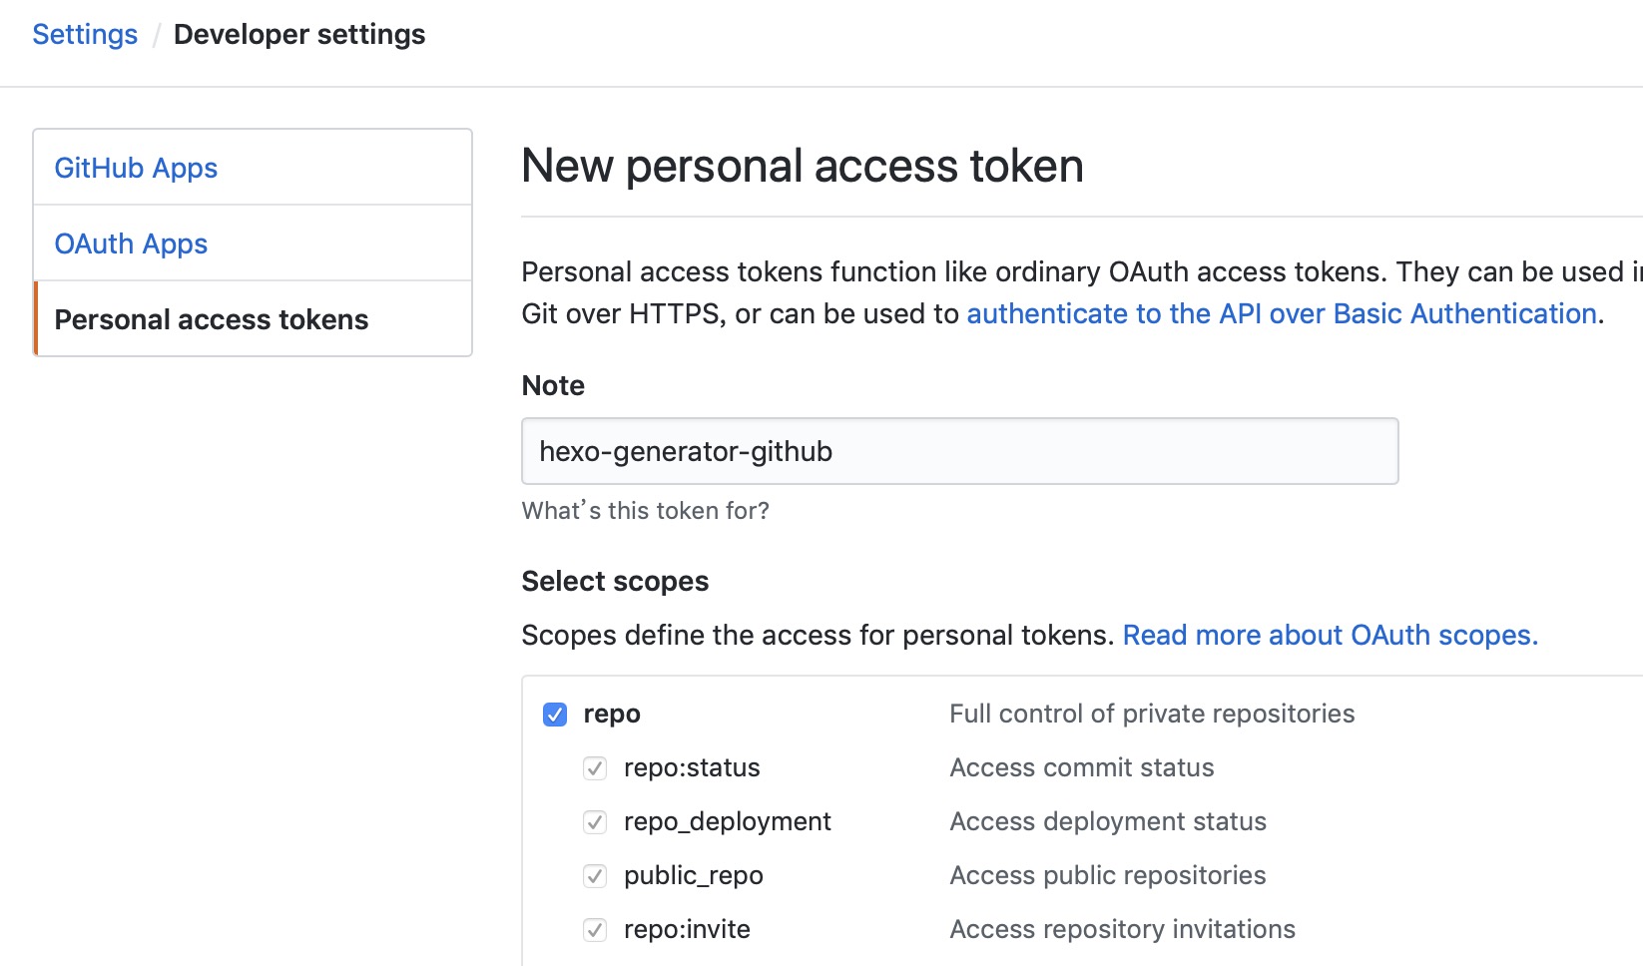This screenshot has height=966, width=1643.
Task: Click the repo_deployment checkbox
Action: 595,822
